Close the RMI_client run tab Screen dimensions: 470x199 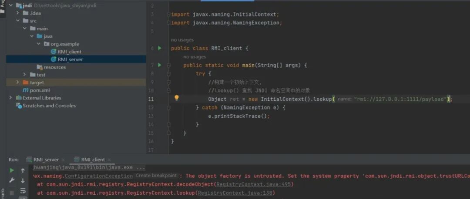pos(109,160)
